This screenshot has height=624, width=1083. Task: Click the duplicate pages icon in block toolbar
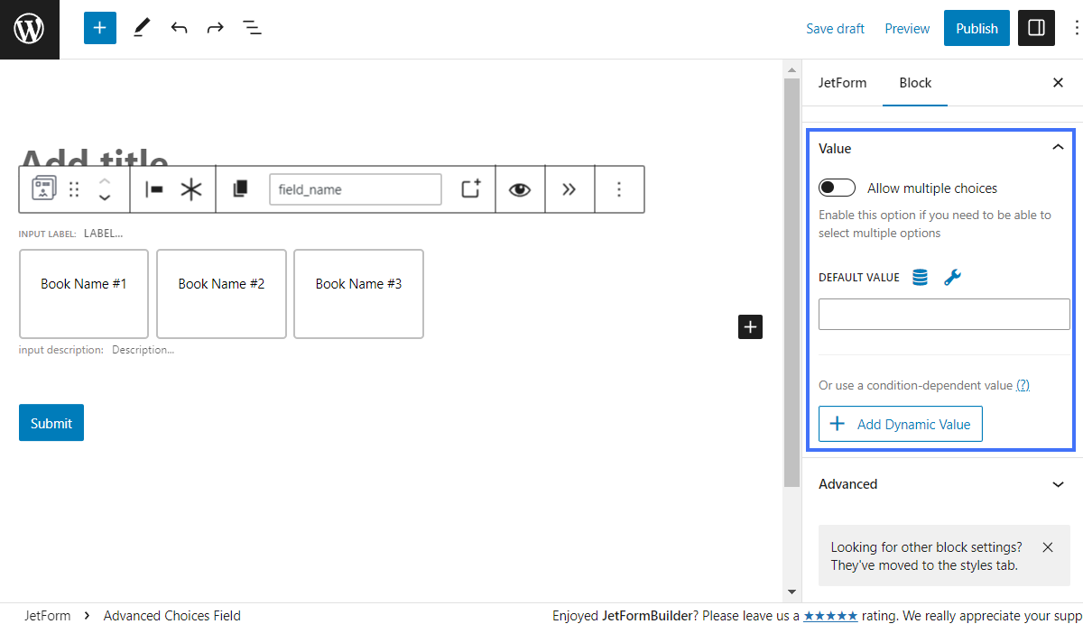pyautogui.click(x=240, y=189)
